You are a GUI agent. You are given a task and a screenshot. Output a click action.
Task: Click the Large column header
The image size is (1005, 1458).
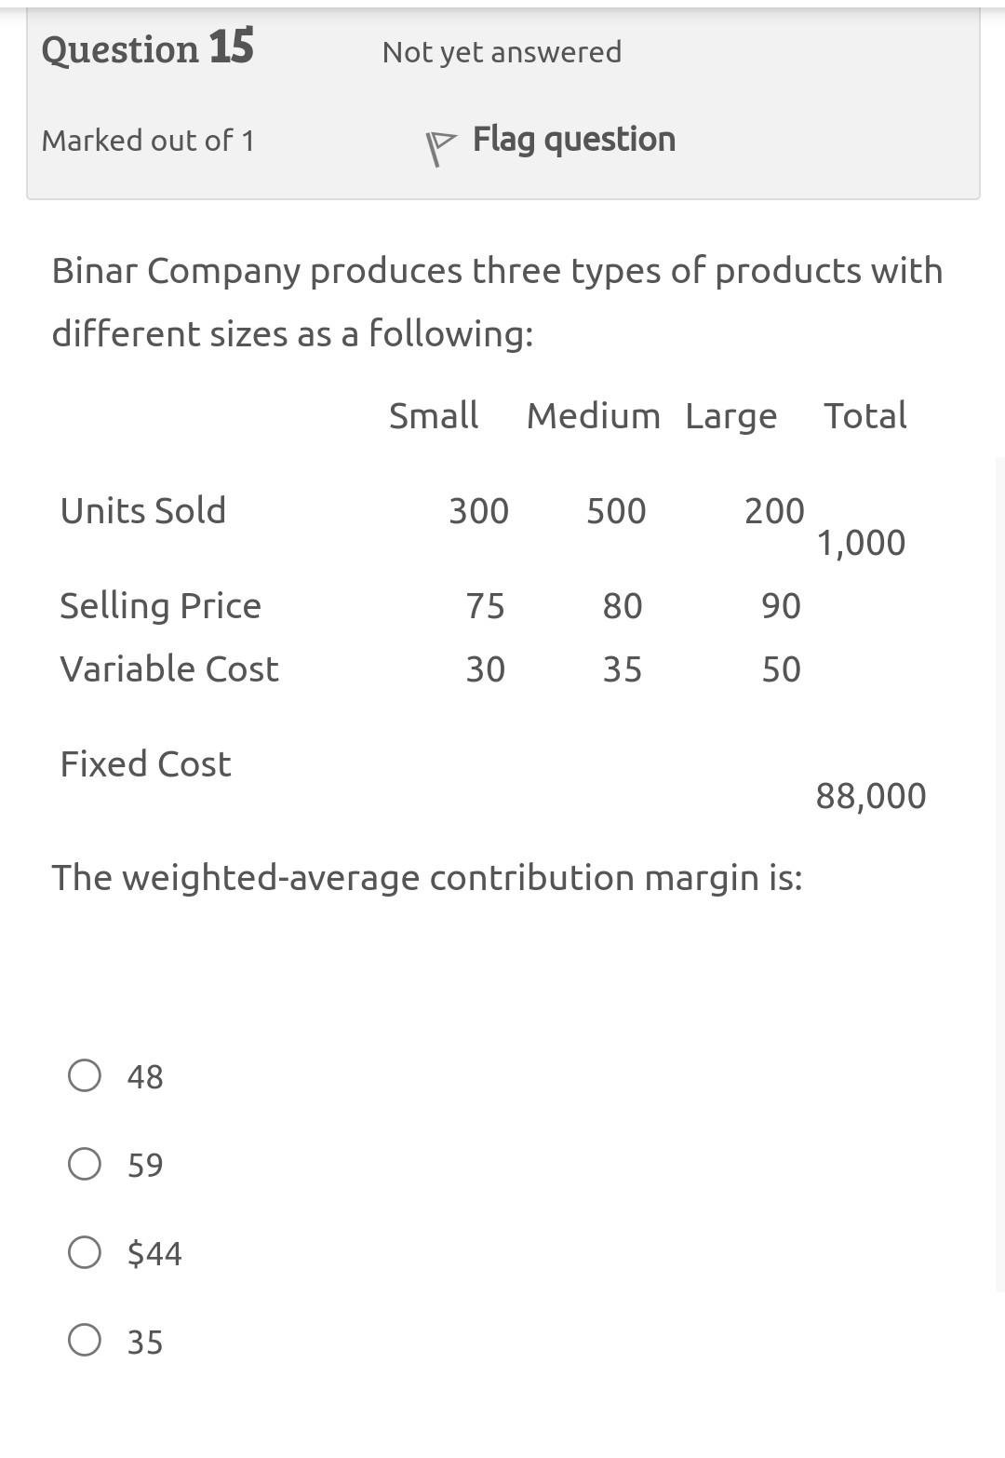click(x=731, y=415)
